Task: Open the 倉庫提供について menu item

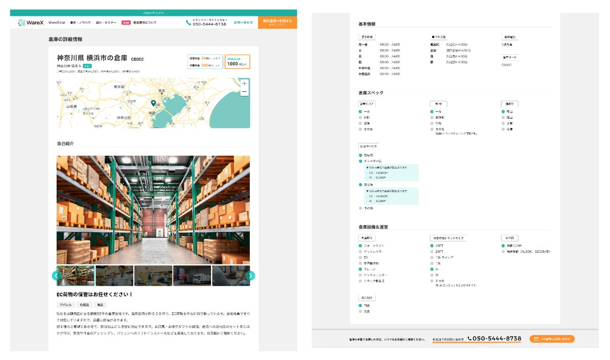Action: pos(145,22)
